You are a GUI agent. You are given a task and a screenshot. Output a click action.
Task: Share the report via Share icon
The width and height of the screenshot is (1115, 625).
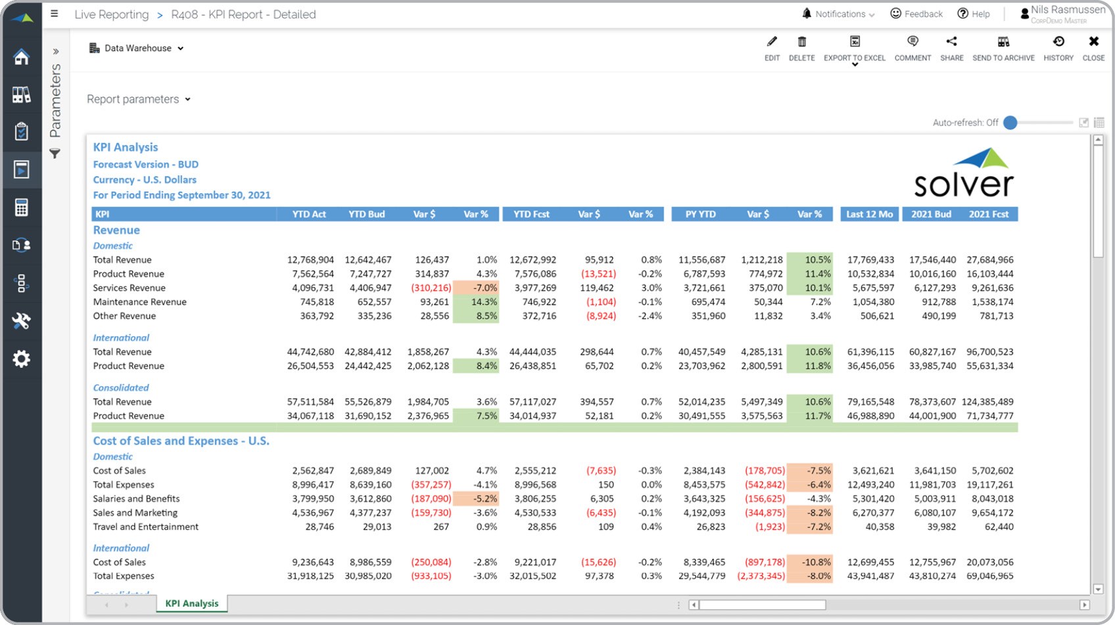point(951,42)
